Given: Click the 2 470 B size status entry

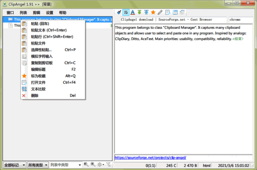Looking at the screenshot, I should point(190,166).
